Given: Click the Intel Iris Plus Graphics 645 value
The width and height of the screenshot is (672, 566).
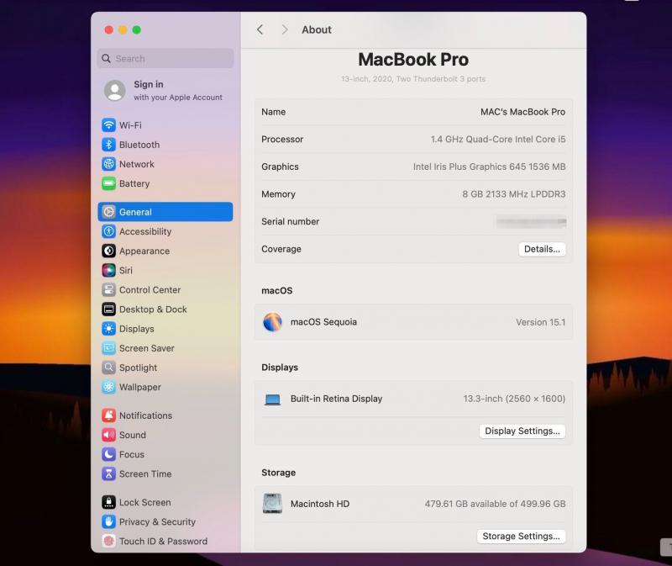Looking at the screenshot, I should coord(490,167).
